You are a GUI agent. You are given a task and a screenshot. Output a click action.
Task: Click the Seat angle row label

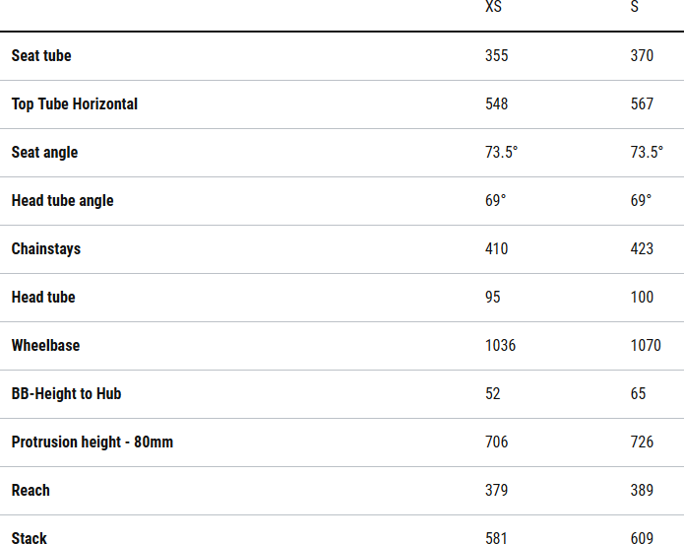[44, 153]
